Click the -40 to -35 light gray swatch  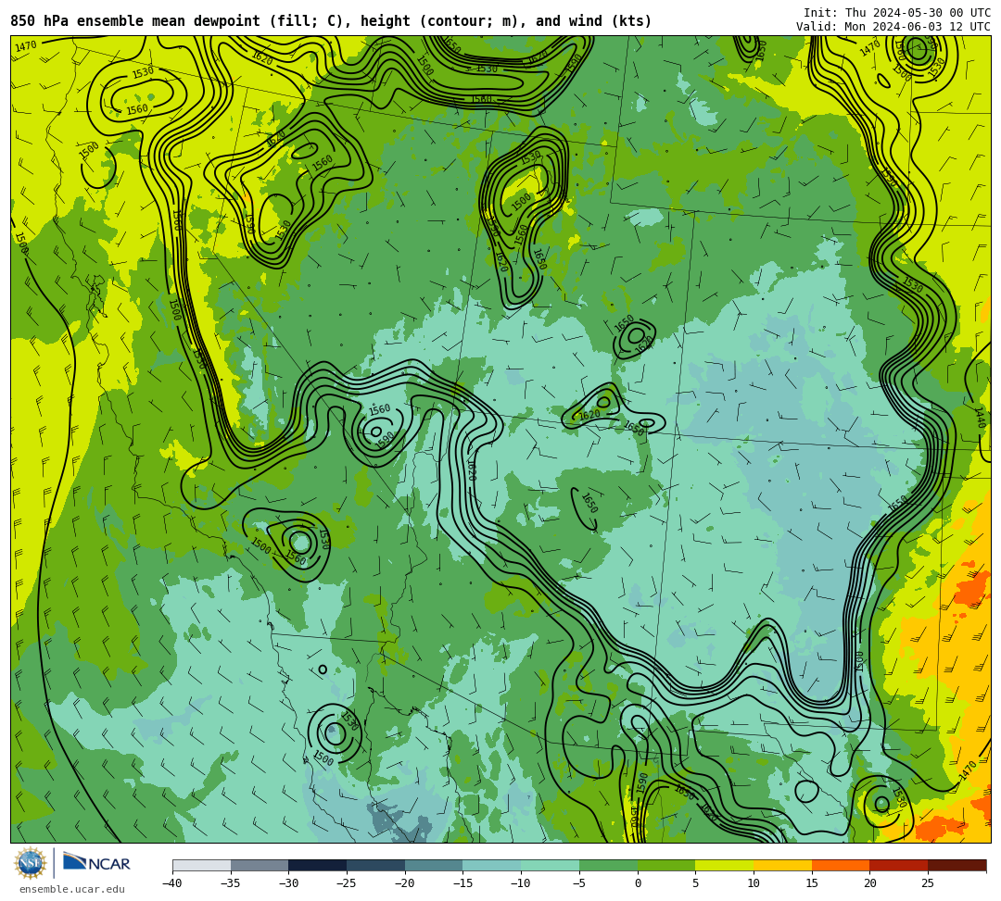tap(202, 865)
